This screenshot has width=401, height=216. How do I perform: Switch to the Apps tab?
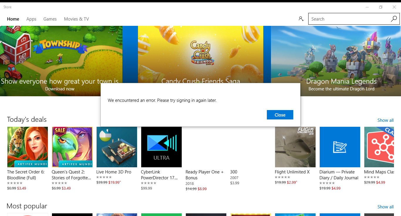click(x=31, y=19)
